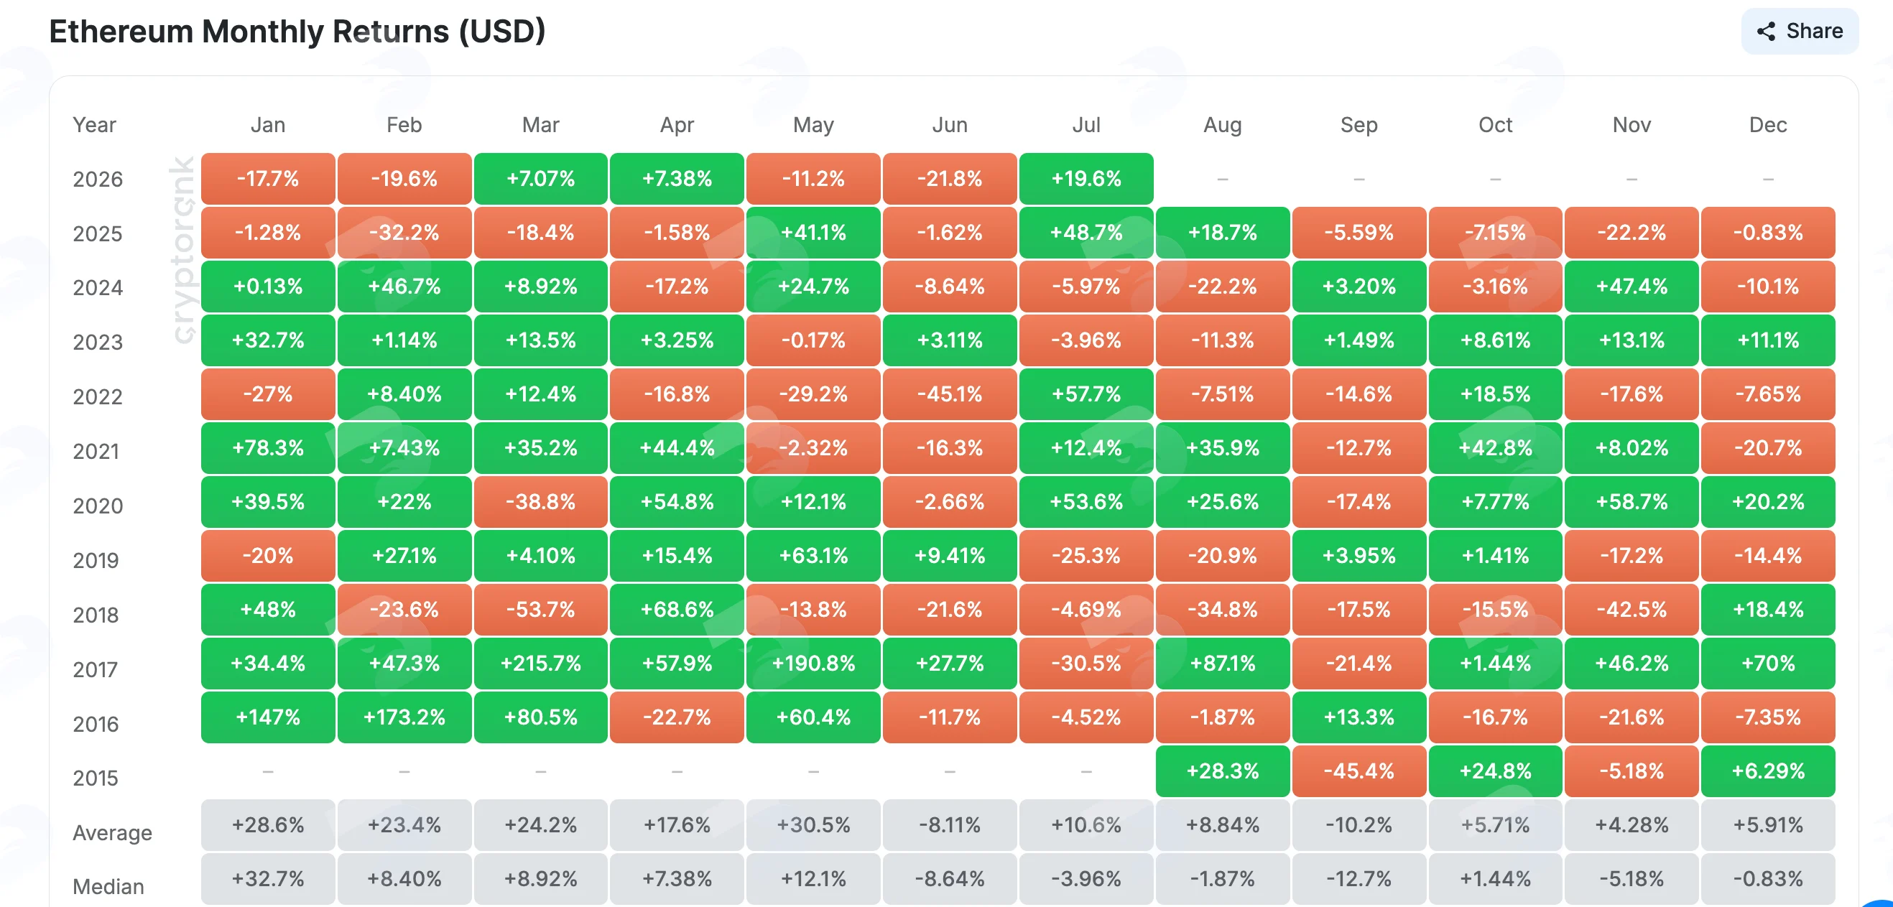Select the Year column header
Image resolution: width=1893 pixels, height=907 pixels.
point(94,125)
